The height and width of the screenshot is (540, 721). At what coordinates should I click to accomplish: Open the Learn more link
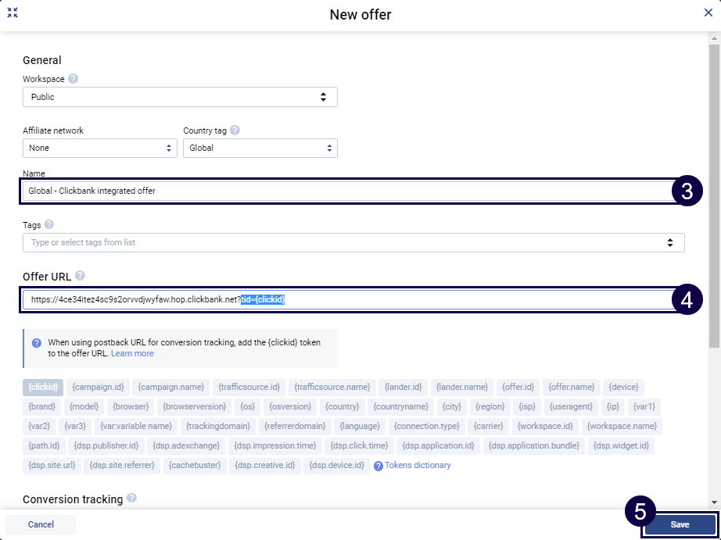(132, 354)
